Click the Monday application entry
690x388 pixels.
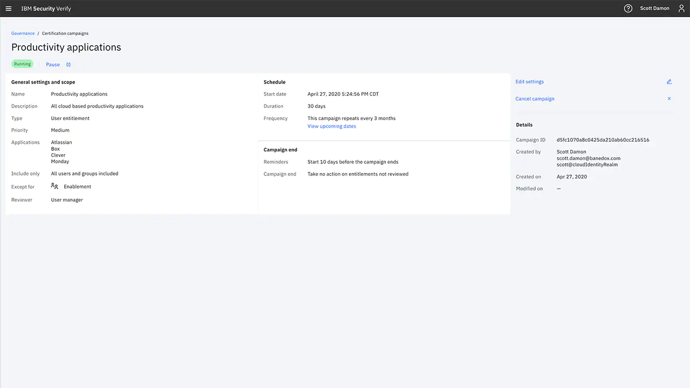pyautogui.click(x=60, y=162)
